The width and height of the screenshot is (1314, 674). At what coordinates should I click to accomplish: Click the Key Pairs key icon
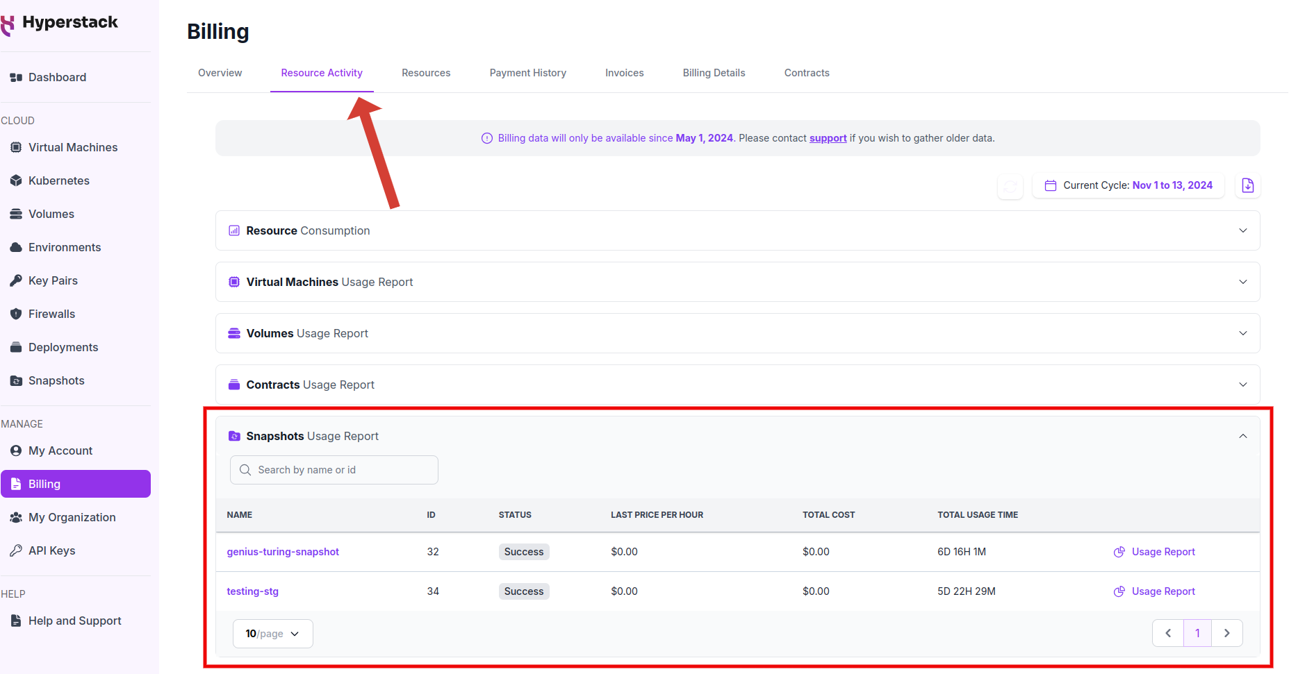(x=16, y=280)
